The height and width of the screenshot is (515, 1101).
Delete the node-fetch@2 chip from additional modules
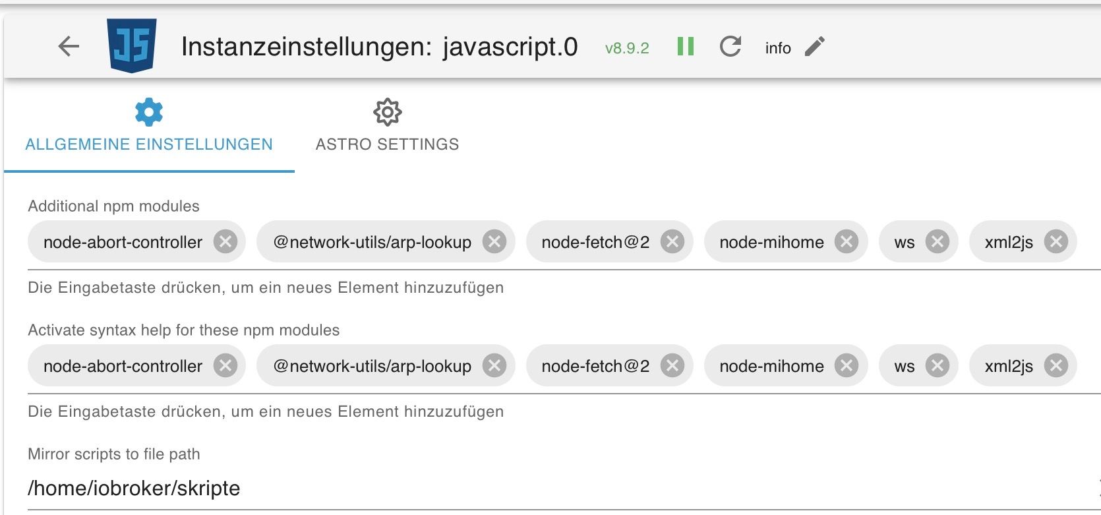click(x=672, y=242)
